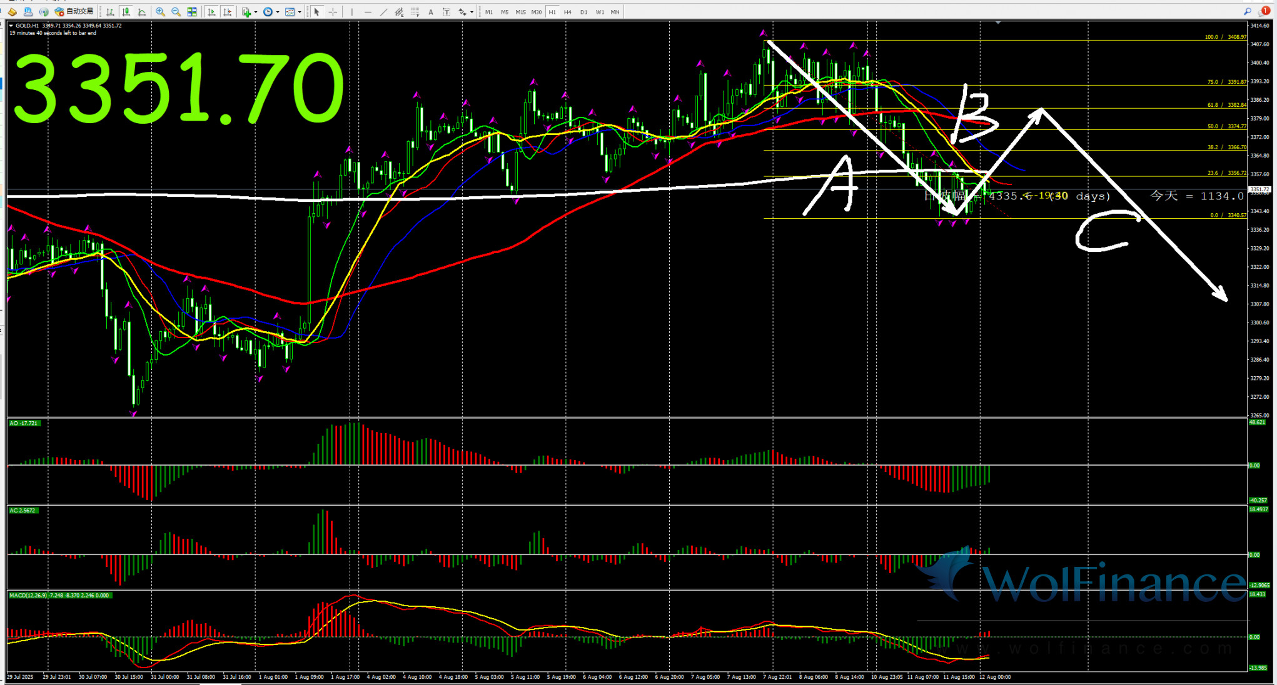Click the add indicator icon
The image size is (1277, 685).
(x=246, y=11)
